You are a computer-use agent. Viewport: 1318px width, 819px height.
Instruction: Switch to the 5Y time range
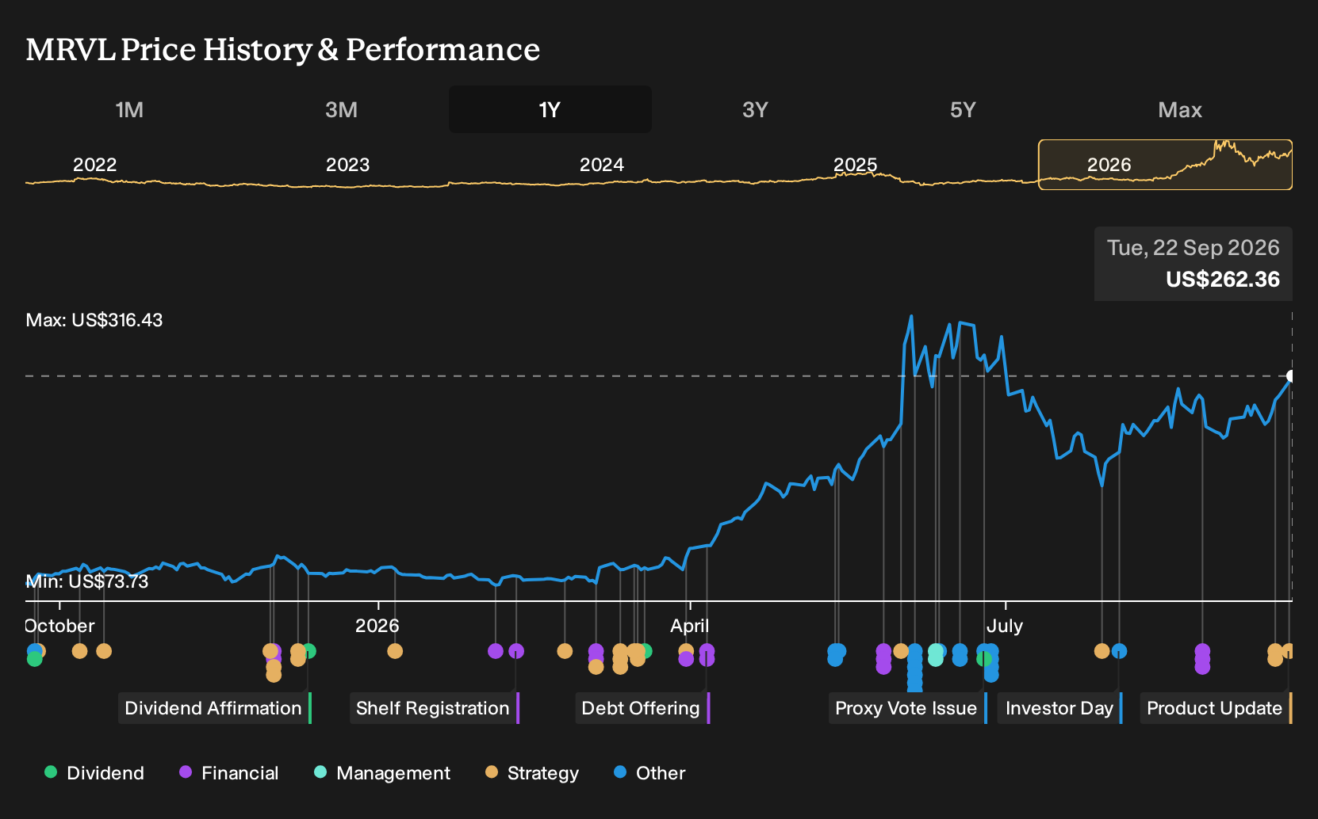pyautogui.click(x=963, y=109)
